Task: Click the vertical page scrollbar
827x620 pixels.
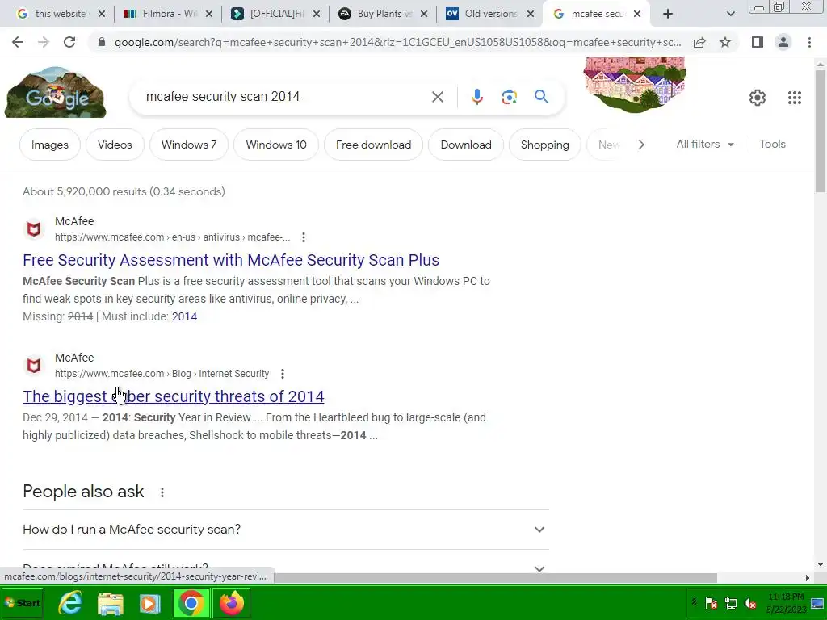Action: click(x=821, y=130)
